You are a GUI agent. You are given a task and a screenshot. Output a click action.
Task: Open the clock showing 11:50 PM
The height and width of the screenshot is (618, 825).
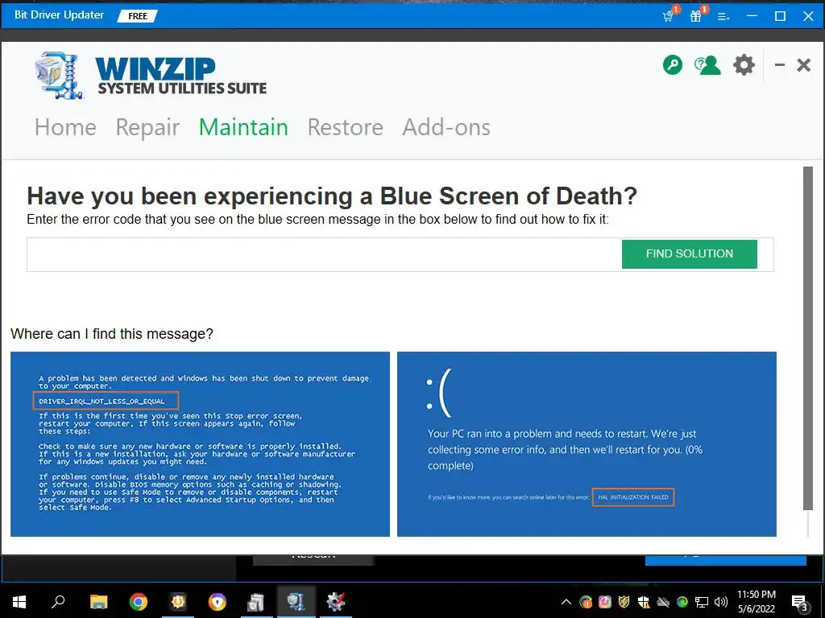756,601
